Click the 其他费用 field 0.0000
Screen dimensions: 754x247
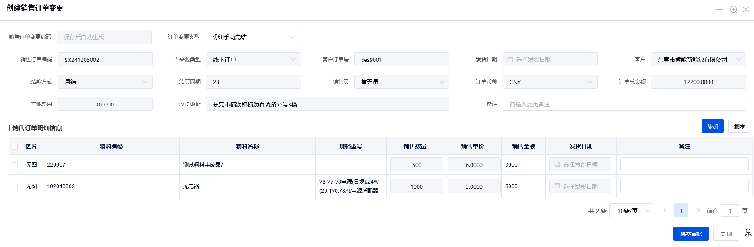[105, 104]
